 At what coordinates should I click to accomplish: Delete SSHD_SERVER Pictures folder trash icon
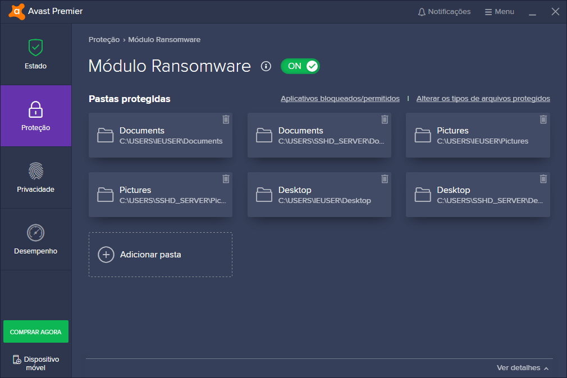(226, 178)
